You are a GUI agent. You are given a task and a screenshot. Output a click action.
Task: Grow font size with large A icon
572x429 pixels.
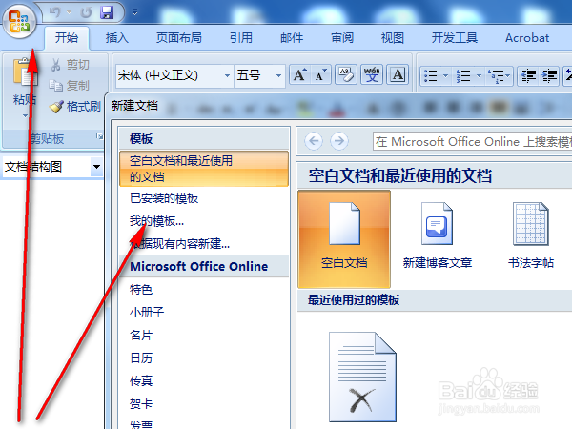point(300,74)
